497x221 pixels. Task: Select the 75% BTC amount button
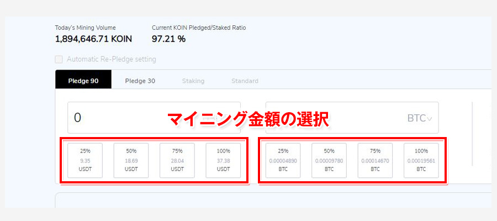(x=376, y=161)
